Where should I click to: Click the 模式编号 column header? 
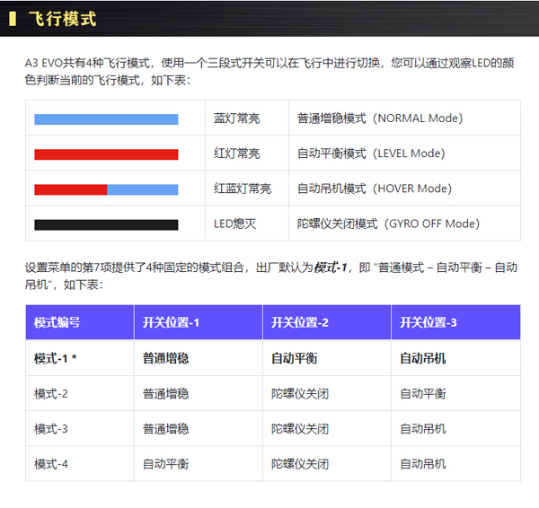click(x=57, y=322)
